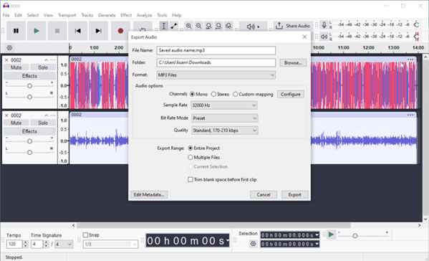Open the Format dropdown showing MP3 Files
The height and width of the screenshot is (261, 429).
pyautogui.click(x=216, y=75)
